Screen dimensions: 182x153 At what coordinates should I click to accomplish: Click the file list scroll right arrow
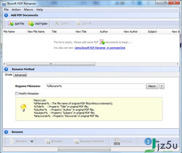click(178, 64)
